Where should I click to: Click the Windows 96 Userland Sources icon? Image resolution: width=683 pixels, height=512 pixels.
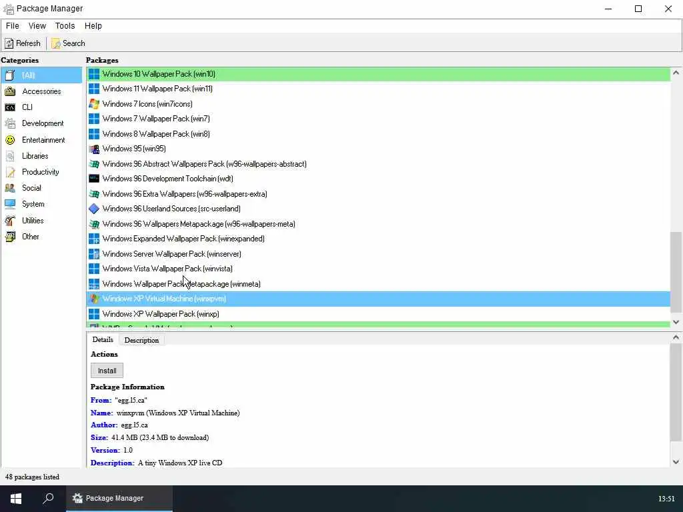click(x=93, y=209)
